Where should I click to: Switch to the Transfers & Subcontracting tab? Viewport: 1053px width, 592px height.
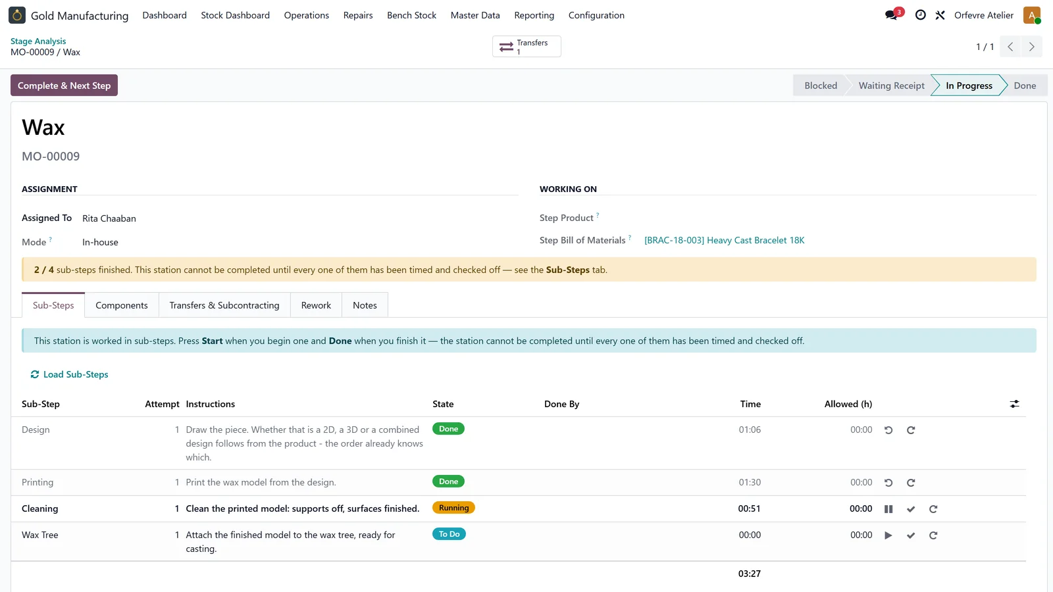click(224, 305)
